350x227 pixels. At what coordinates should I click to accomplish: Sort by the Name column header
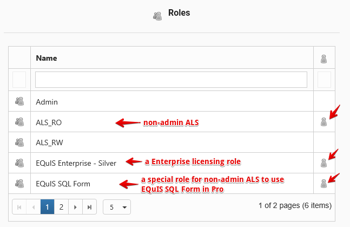click(x=47, y=58)
